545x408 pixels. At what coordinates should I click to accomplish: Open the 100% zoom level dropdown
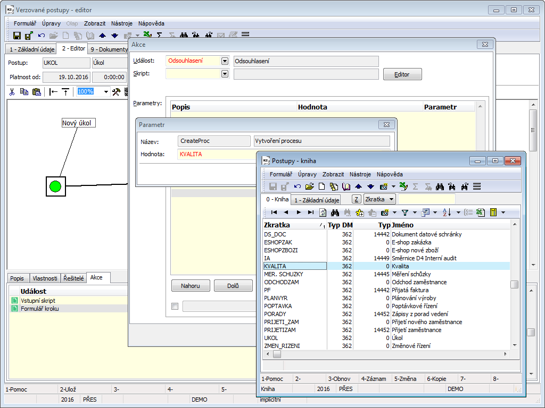[x=105, y=92]
